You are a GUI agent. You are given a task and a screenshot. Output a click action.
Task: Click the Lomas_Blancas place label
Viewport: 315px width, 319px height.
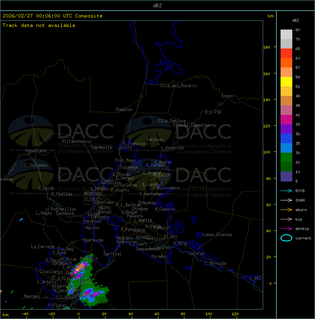coord(217,235)
